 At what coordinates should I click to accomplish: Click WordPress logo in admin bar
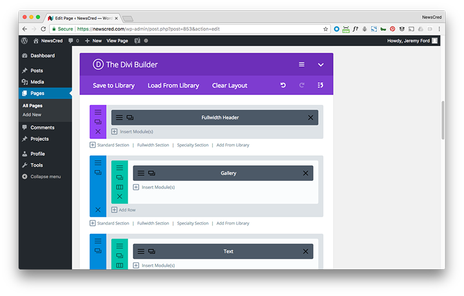point(24,41)
